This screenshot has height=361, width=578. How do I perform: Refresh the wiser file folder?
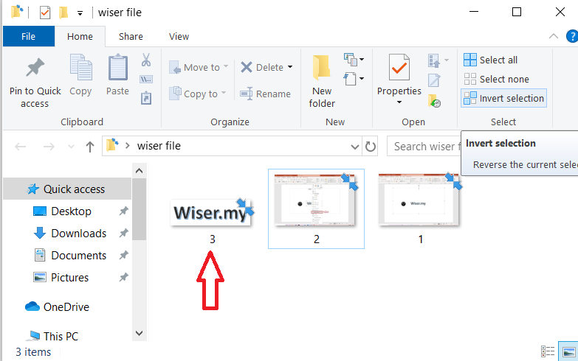(371, 147)
